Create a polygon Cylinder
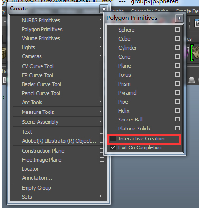 click(x=127, y=48)
